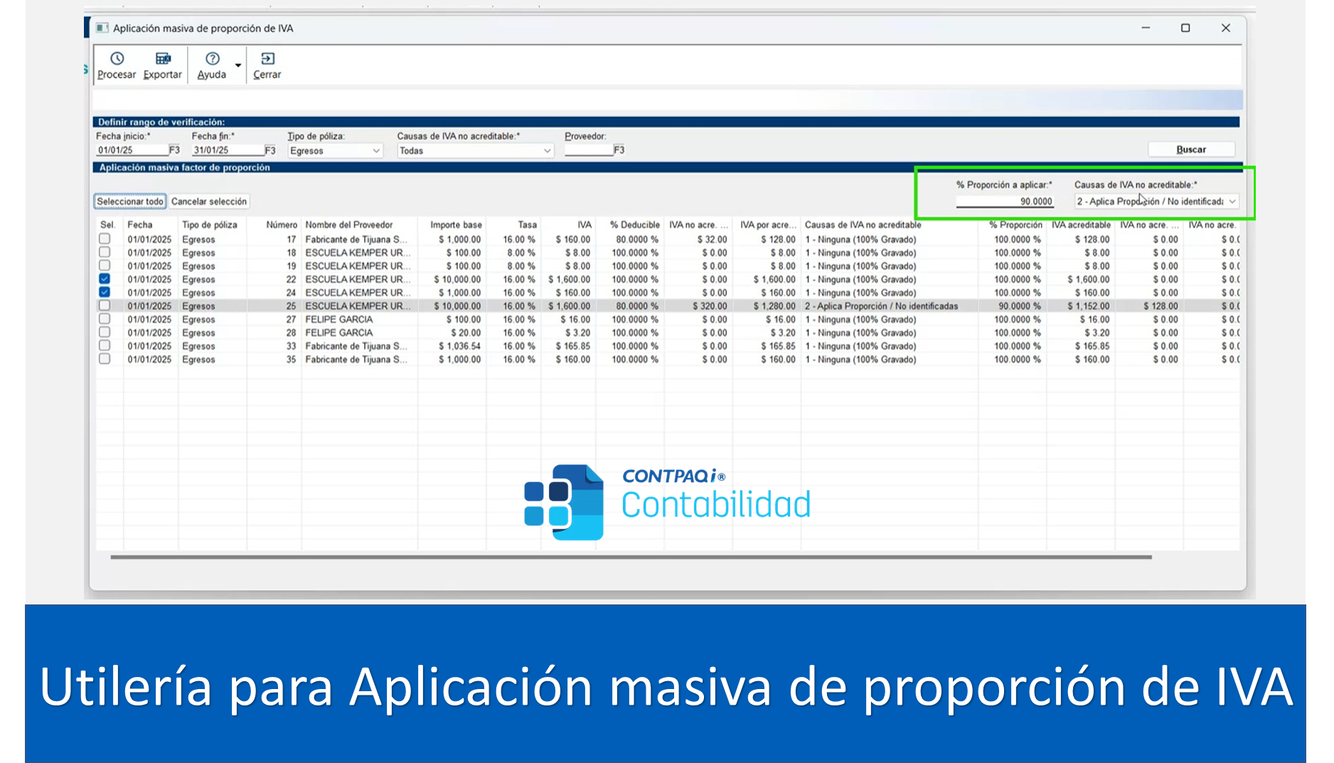Click the Cancelar selección button

(209, 202)
